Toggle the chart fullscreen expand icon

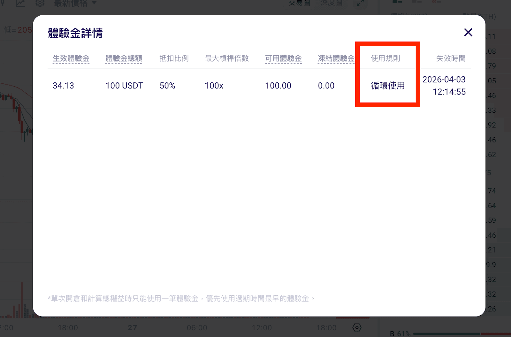[x=360, y=3]
